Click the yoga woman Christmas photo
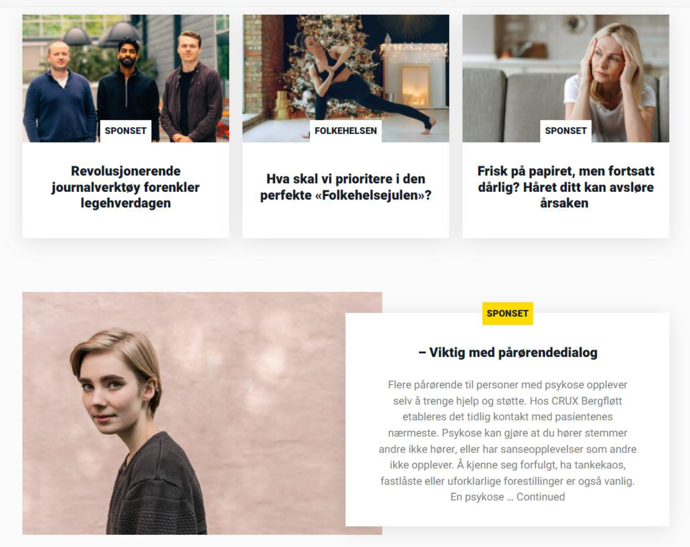Image resolution: width=690 pixels, height=547 pixels. pyautogui.click(x=346, y=78)
